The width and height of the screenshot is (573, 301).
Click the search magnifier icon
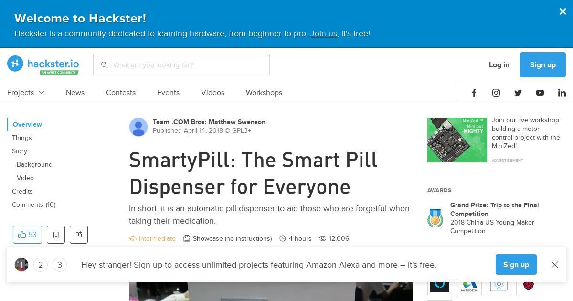coord(104,64)
